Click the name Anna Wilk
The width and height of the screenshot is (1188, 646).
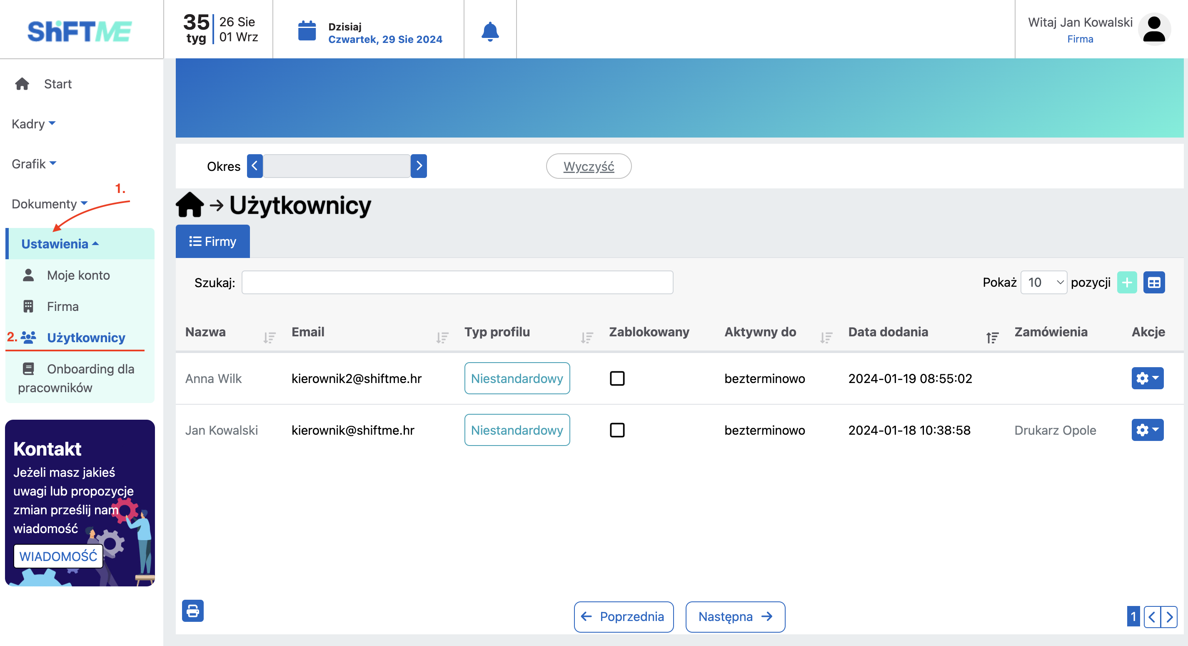point(213,378)
